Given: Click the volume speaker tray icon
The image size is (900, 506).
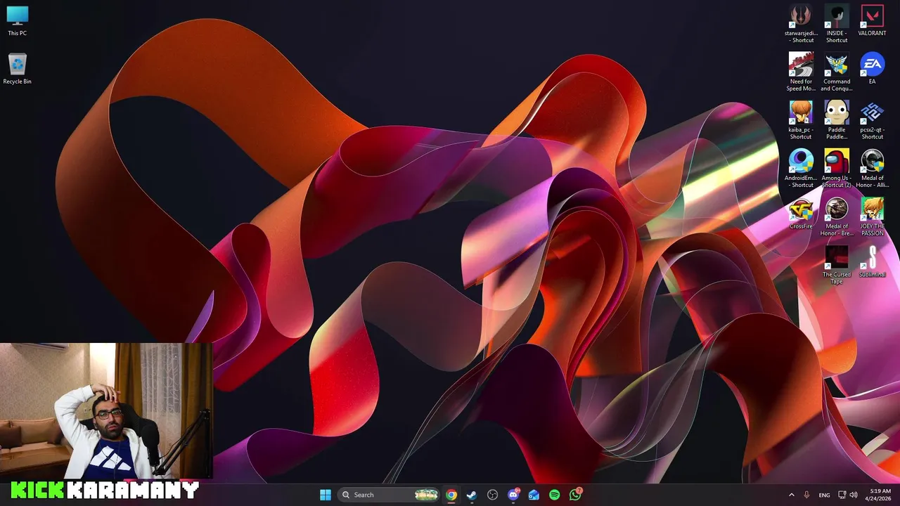Looking at the screenshot, I should (x=854, y=495).
